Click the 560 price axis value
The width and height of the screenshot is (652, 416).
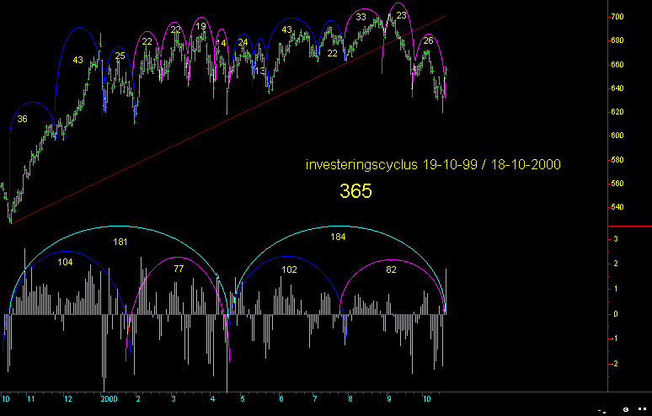(x=617, y=184)
